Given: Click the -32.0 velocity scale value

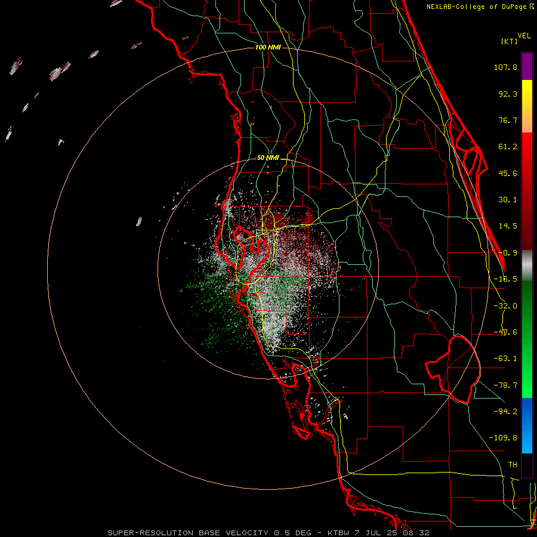Looking at the screenshot, I should [x=505, y=306].
